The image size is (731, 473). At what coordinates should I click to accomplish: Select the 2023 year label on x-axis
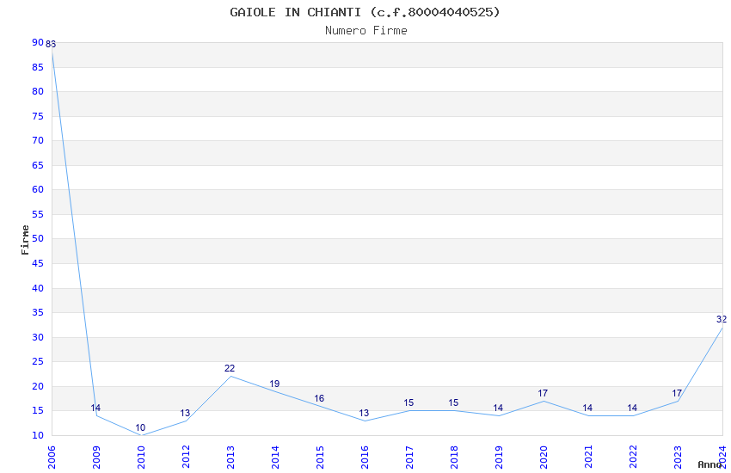pos(678,457)
